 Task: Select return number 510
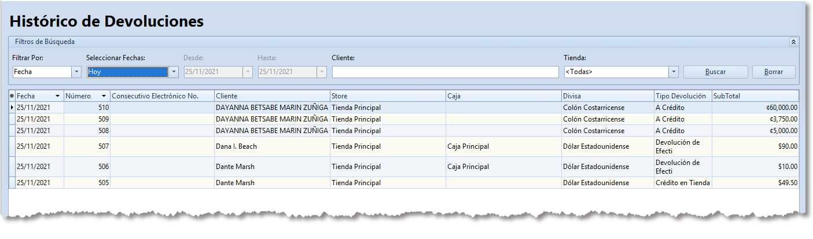coord(87,107)
